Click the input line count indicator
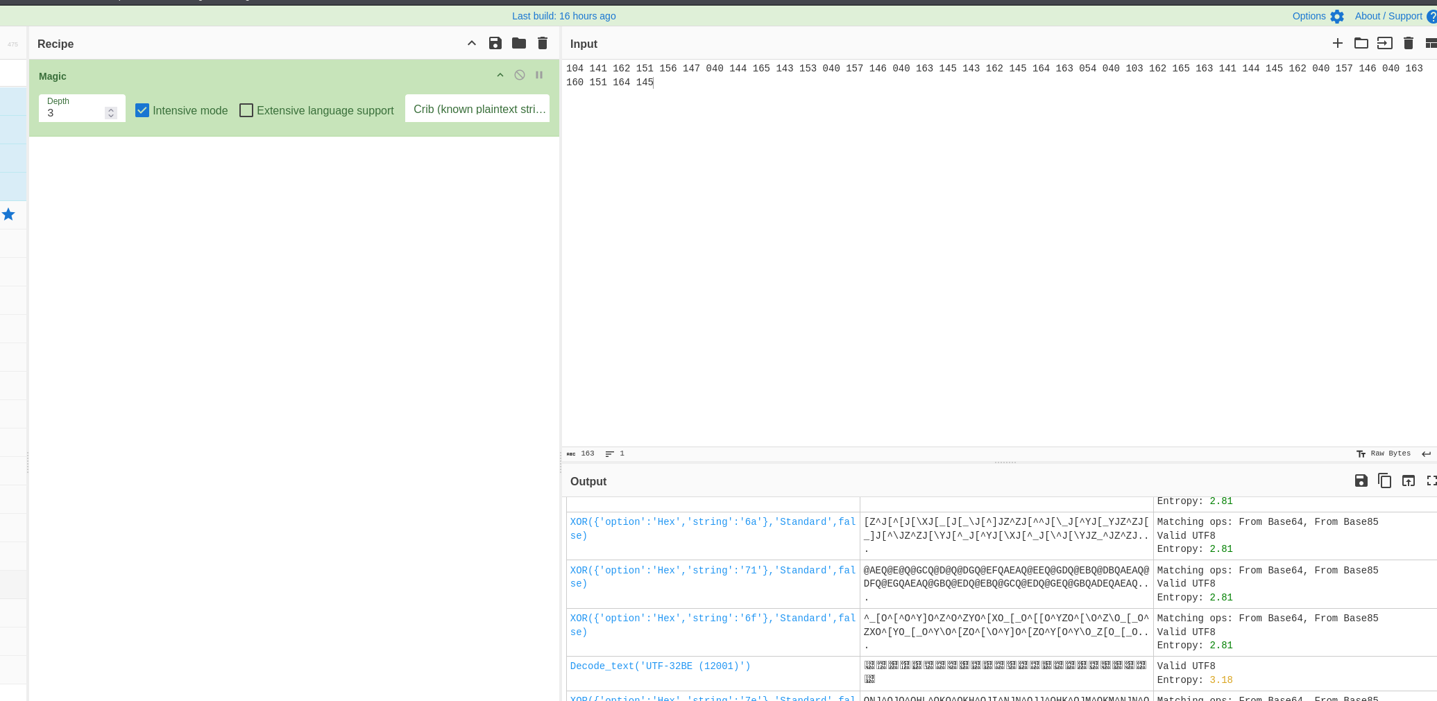This screenshot has height=701, width=1437. [x=615, y=453]
